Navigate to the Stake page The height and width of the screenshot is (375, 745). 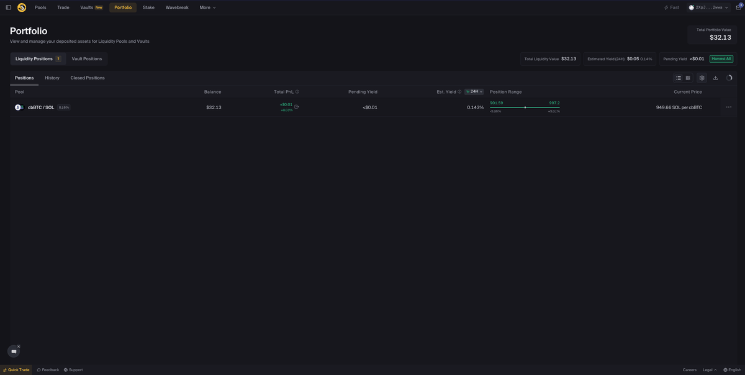148,7
